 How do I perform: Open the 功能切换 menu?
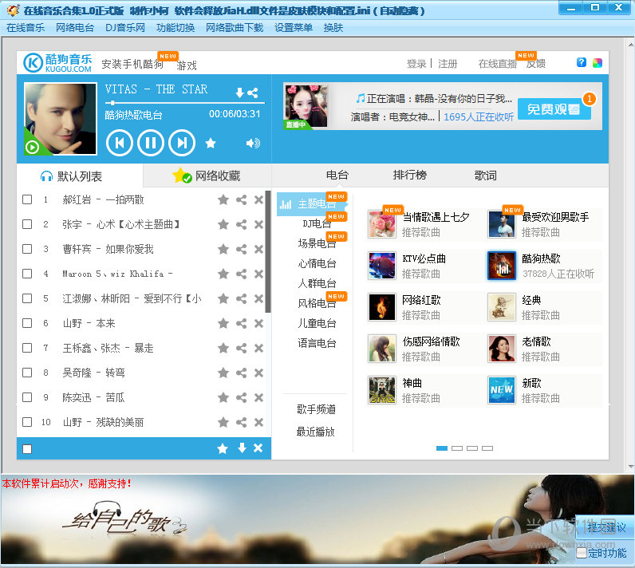click(x=176, y=28)
